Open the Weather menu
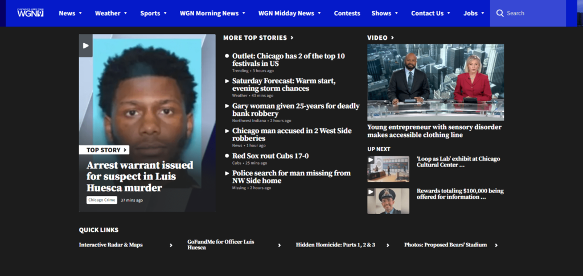The image size is (583, 276). pos(108,14)
